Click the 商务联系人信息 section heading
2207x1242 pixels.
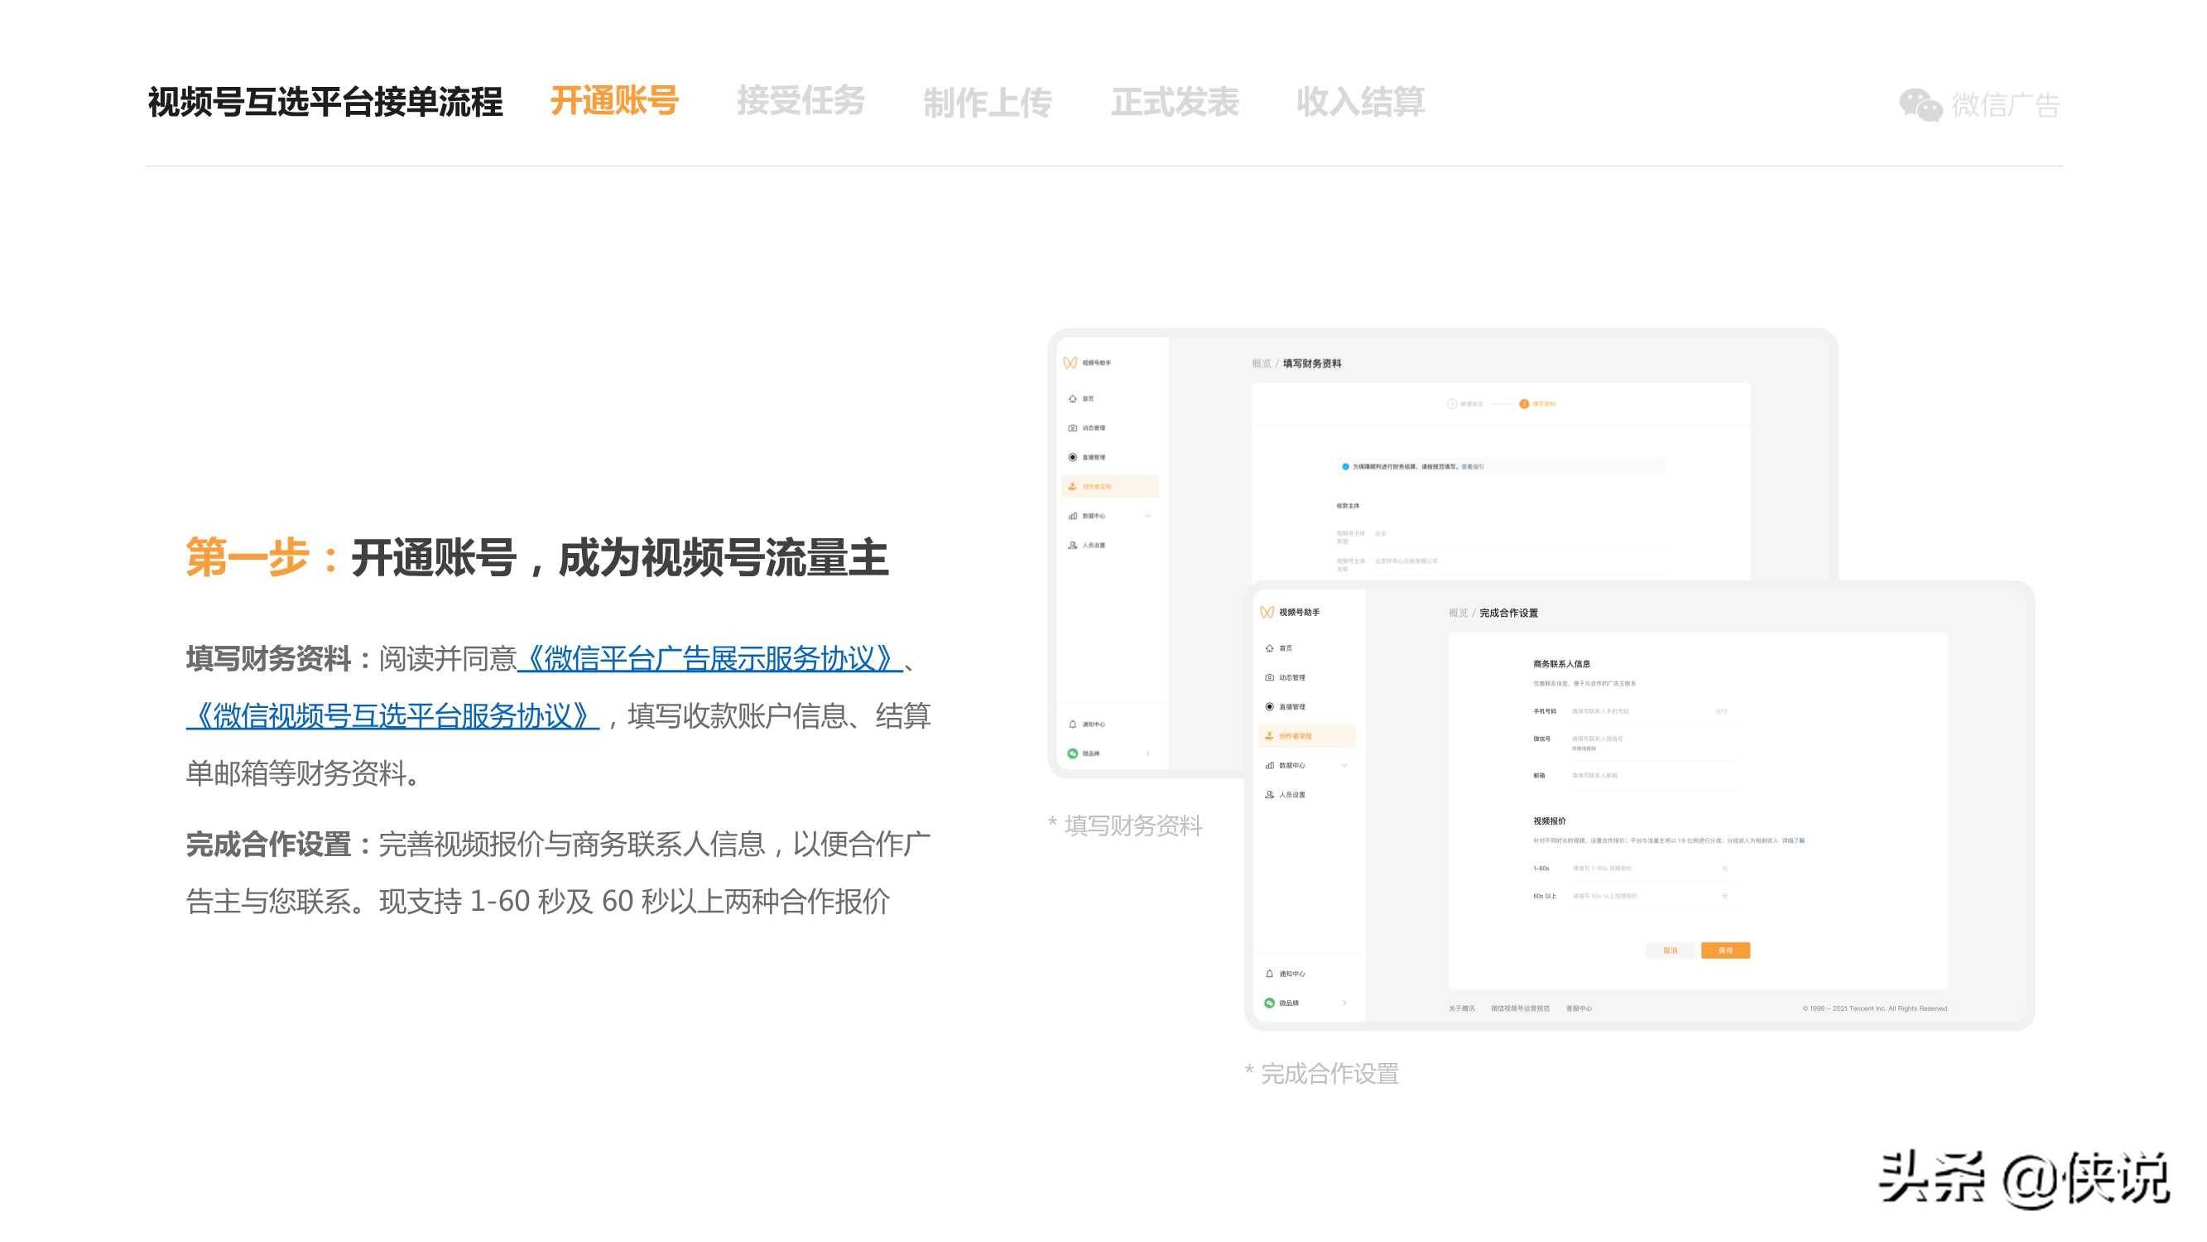point(1561,663)
